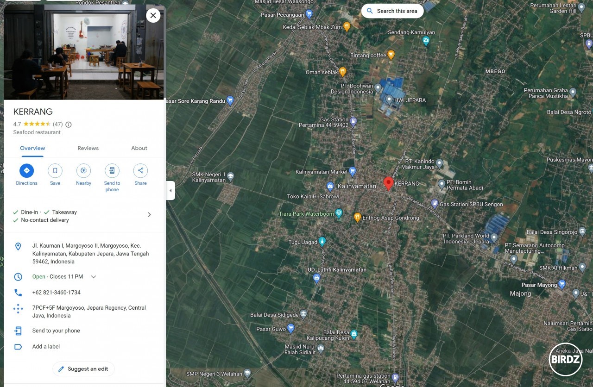The image size is (593, 387).
Task: Expand opening hours dropdown arrow
Action: coord(94,277)
